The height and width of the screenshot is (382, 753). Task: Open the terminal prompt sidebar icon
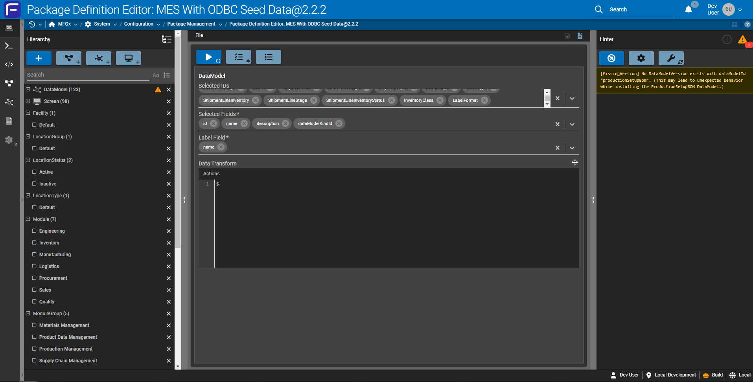pyautogui.click(x=9, y=46)
